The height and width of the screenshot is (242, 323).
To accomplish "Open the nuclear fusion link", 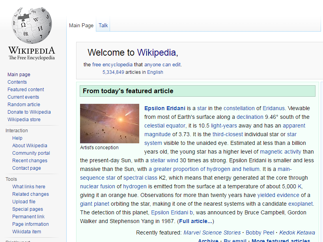I will [97, 186].
